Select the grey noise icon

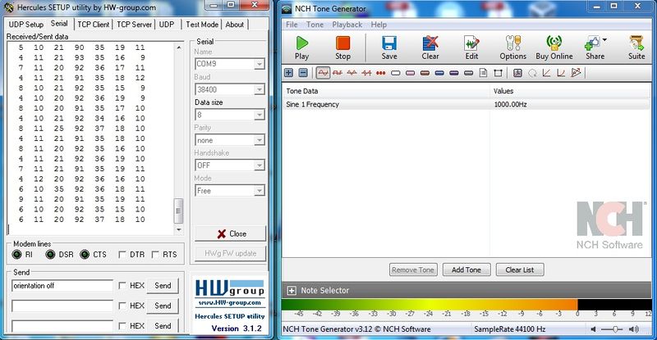[468, 73]
